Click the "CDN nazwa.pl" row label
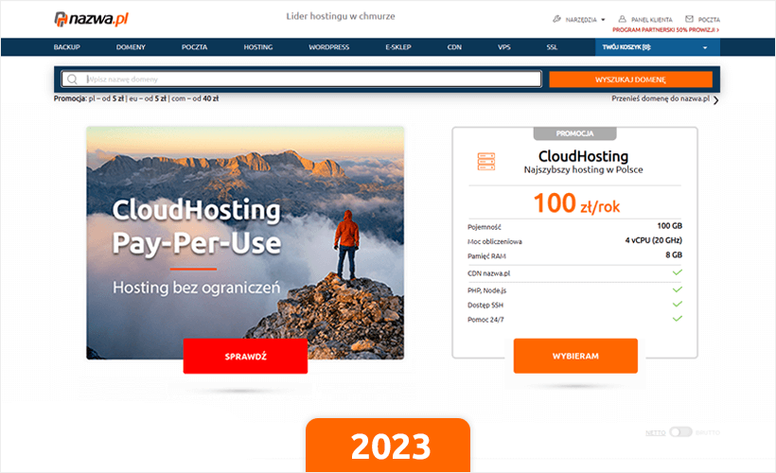This screenshot has height=473, width=776. coord(489,273)
